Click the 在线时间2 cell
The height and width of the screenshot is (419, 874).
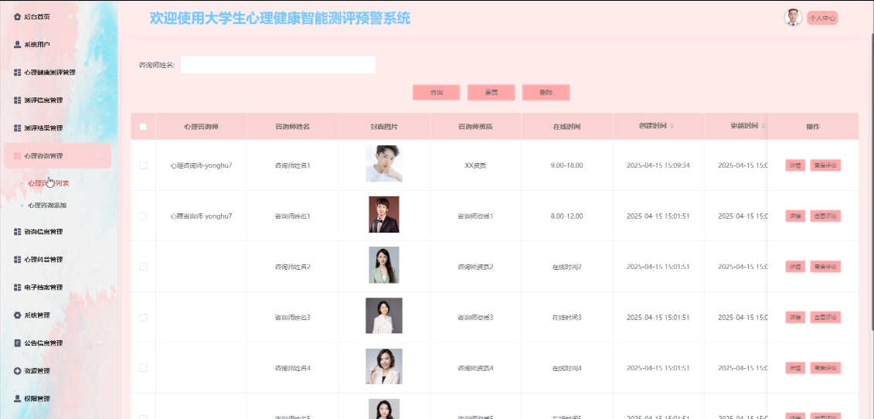[x=567, y=267]
